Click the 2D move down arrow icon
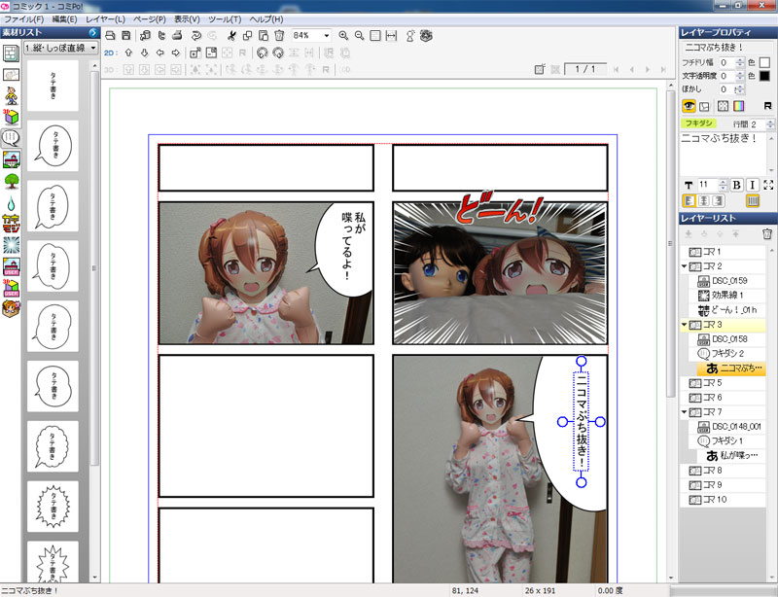The height and width of the screenshot is (597, 778). [x=144, y=53]
